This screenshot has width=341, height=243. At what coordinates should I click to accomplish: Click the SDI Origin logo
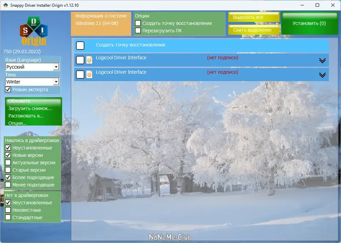pos(34,31)
